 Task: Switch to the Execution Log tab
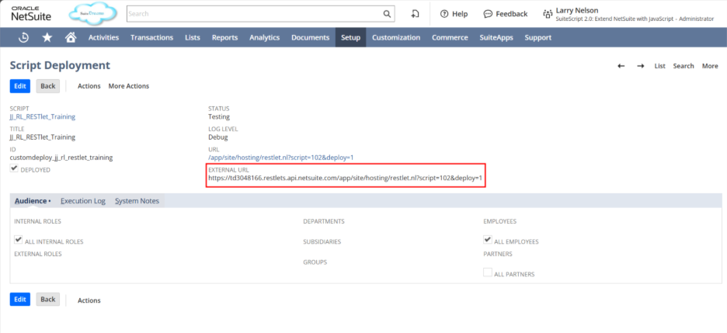(82, 201)
